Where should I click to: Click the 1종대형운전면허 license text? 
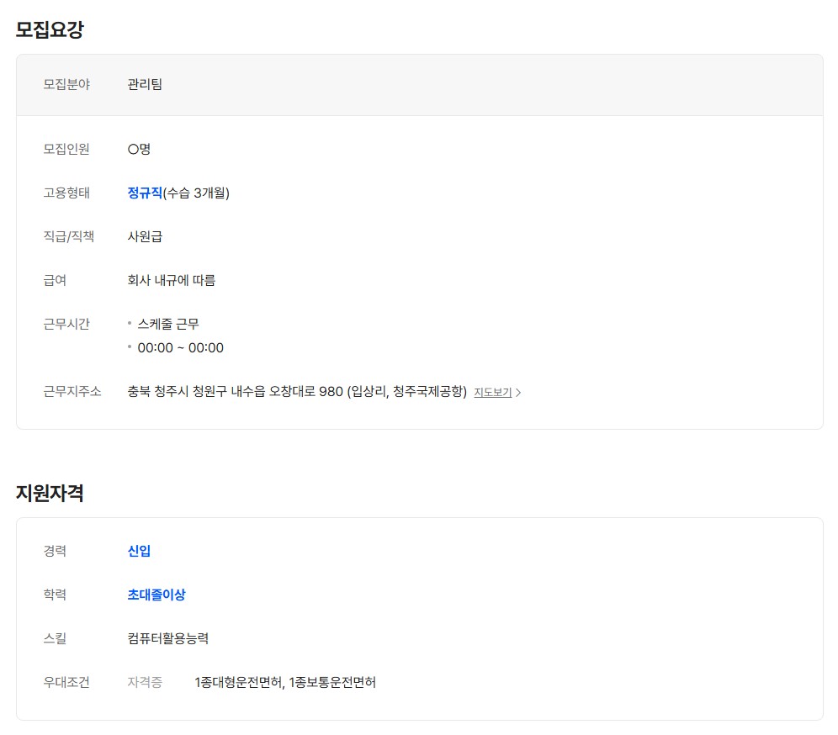coord(238,682)
